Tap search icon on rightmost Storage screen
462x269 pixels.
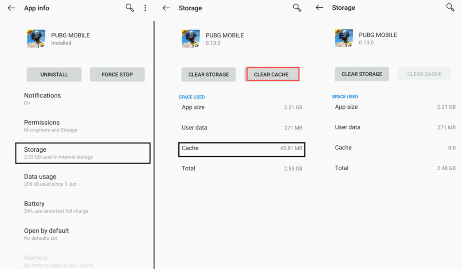click(450, 8)
